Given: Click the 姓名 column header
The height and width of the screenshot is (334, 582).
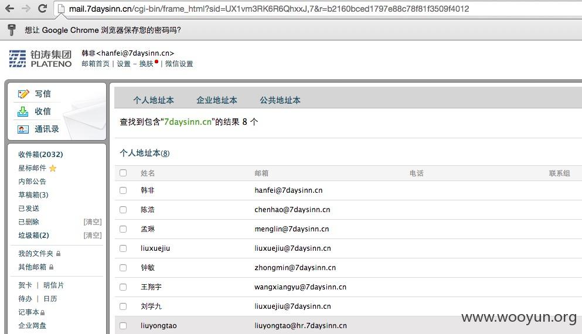Looking at the screenshot, I should coord(148,173).
